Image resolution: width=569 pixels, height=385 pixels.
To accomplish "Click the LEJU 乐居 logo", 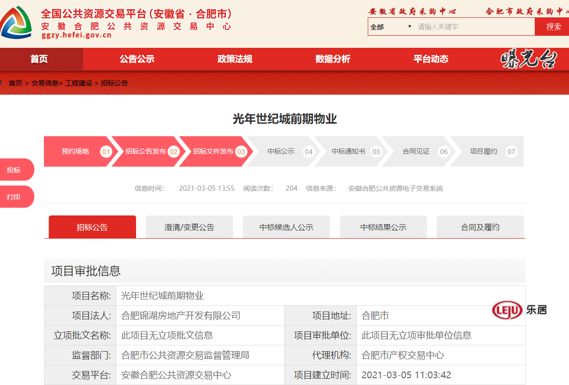I will pyautogui.click(x=519, y=310).
